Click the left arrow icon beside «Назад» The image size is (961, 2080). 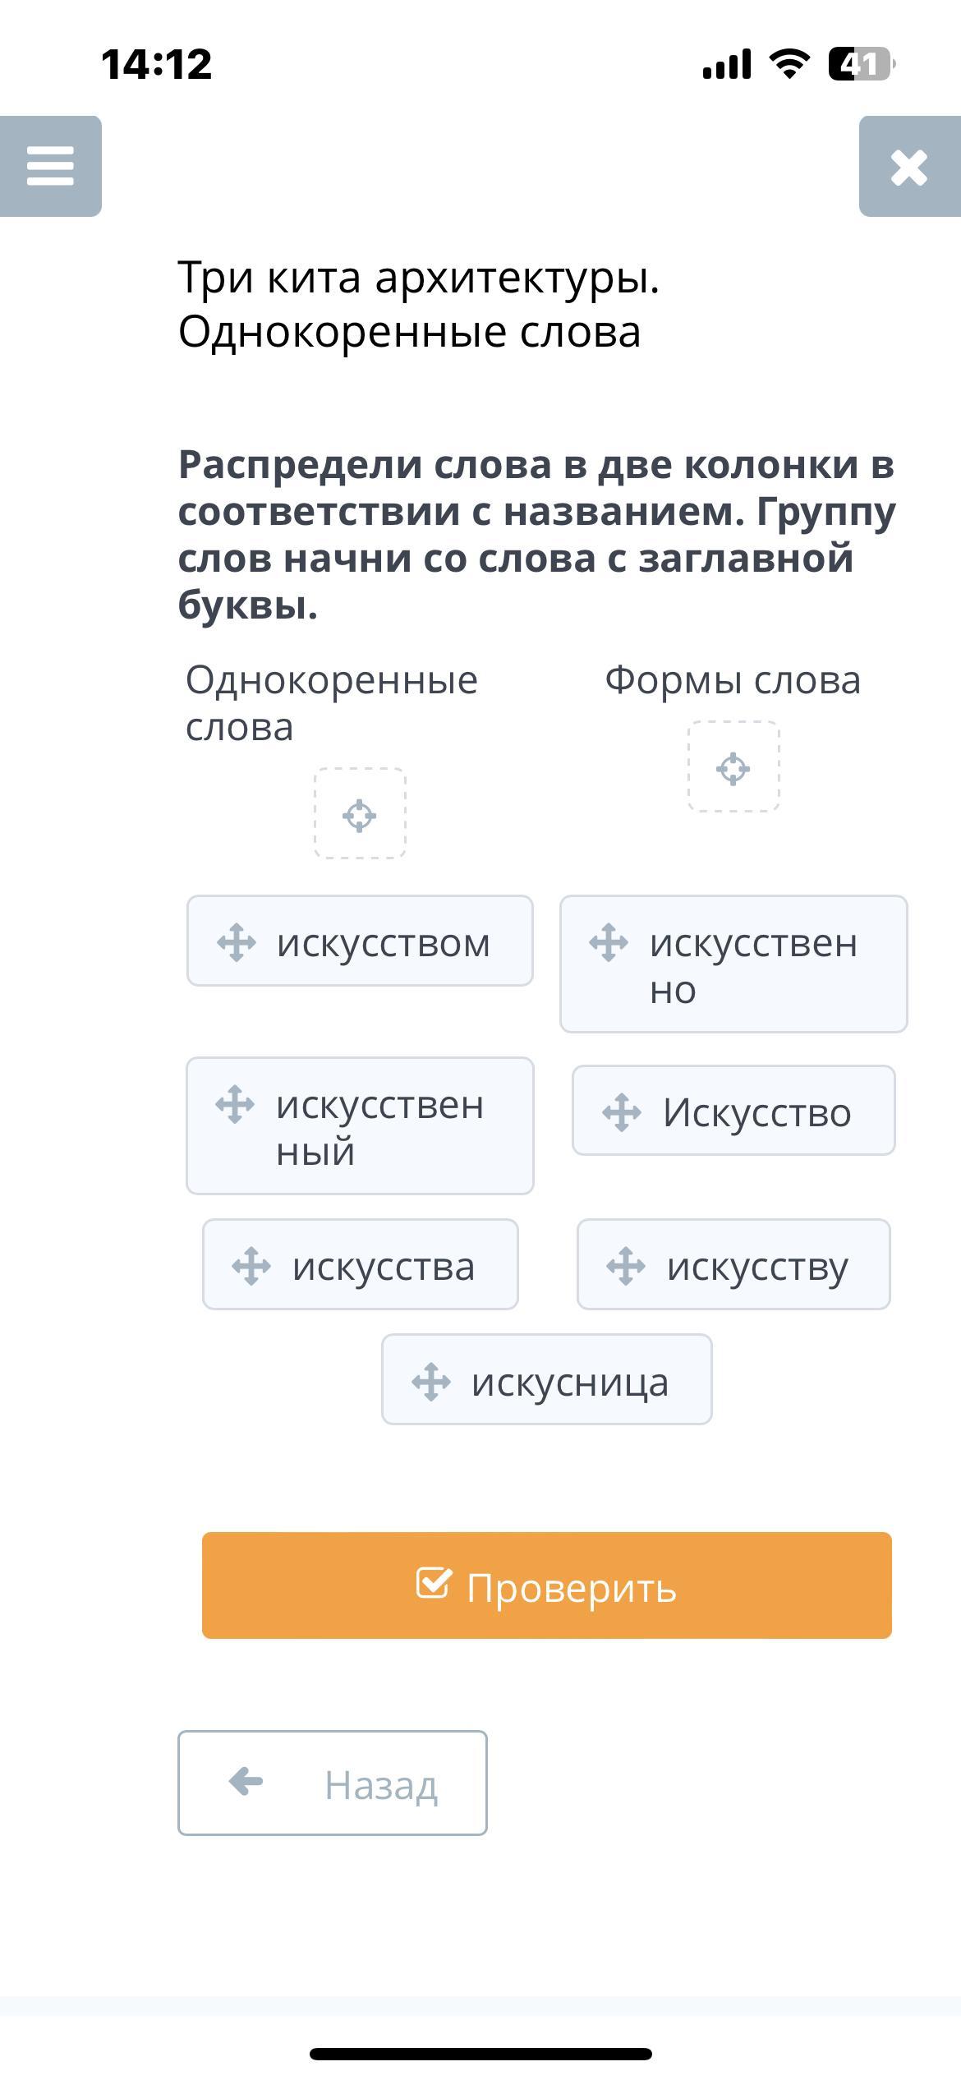pos(246,1782)
